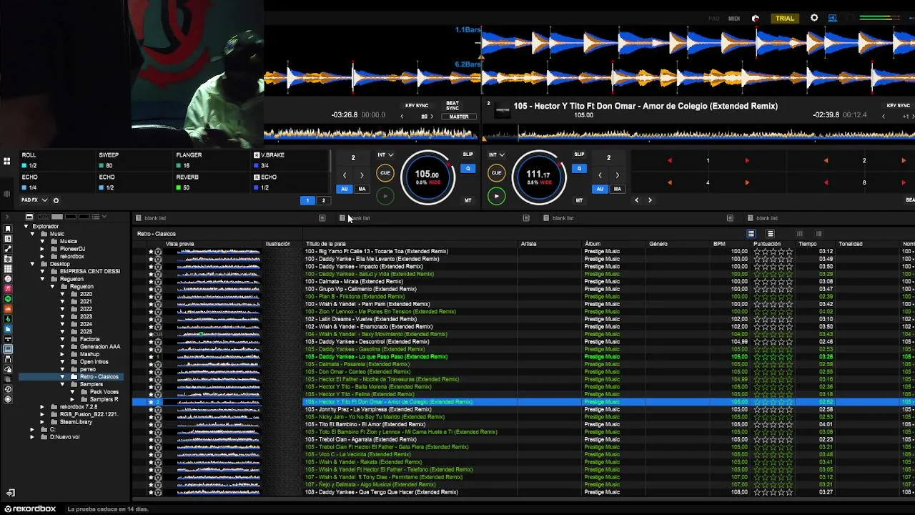
Task: Expand the Mashup folder
Action: point(62,354)
